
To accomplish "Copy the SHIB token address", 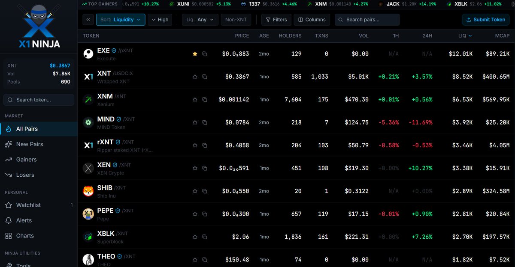I will pyautogui.click(x=205, y=191).
